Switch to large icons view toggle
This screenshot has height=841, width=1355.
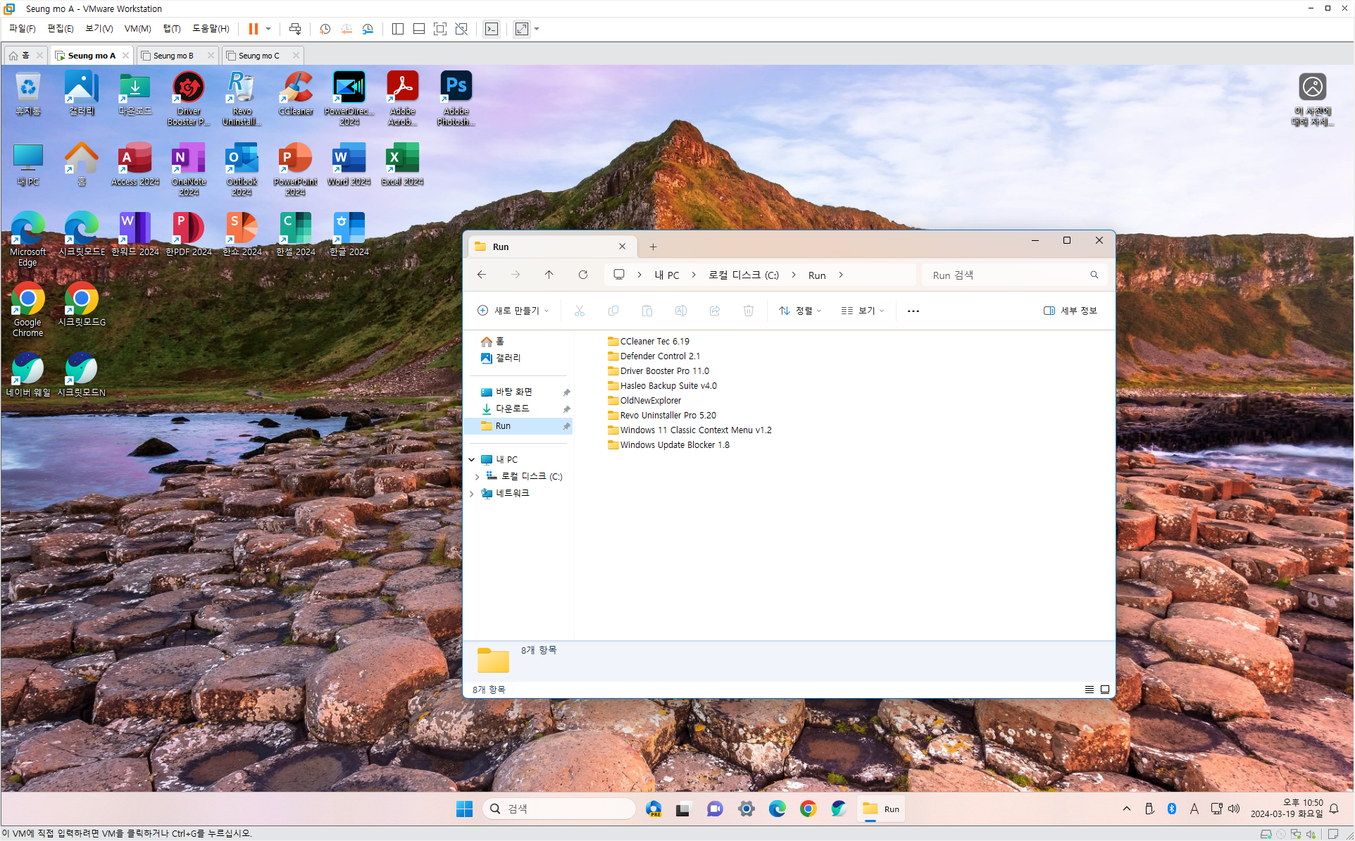coord(1105,690)
